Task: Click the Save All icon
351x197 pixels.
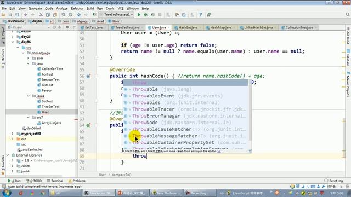Action: coord(10,15)
